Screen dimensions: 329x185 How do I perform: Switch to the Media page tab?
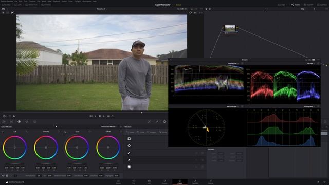click(x=118, y=182)
